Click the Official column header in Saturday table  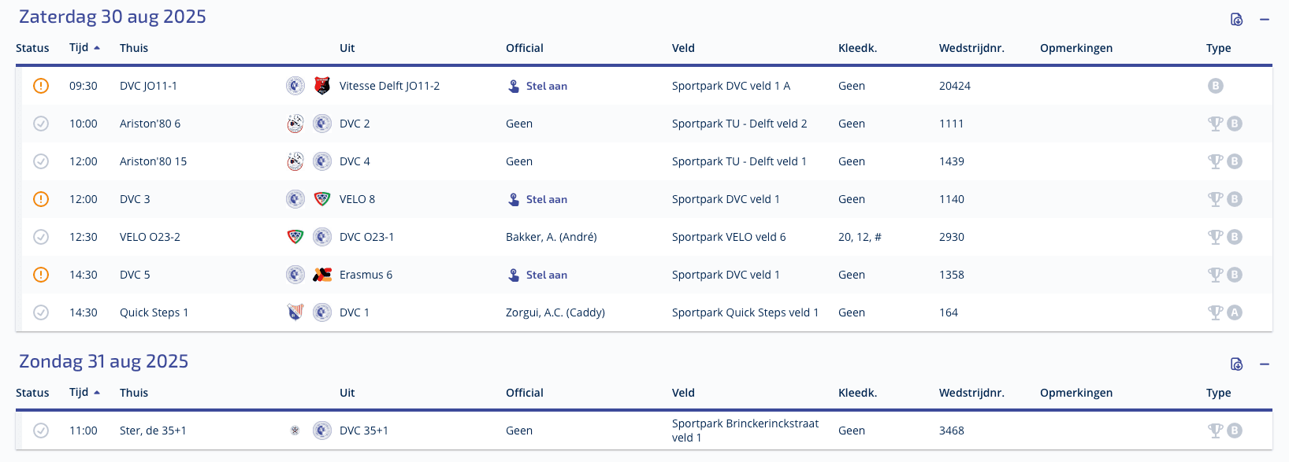525,48
